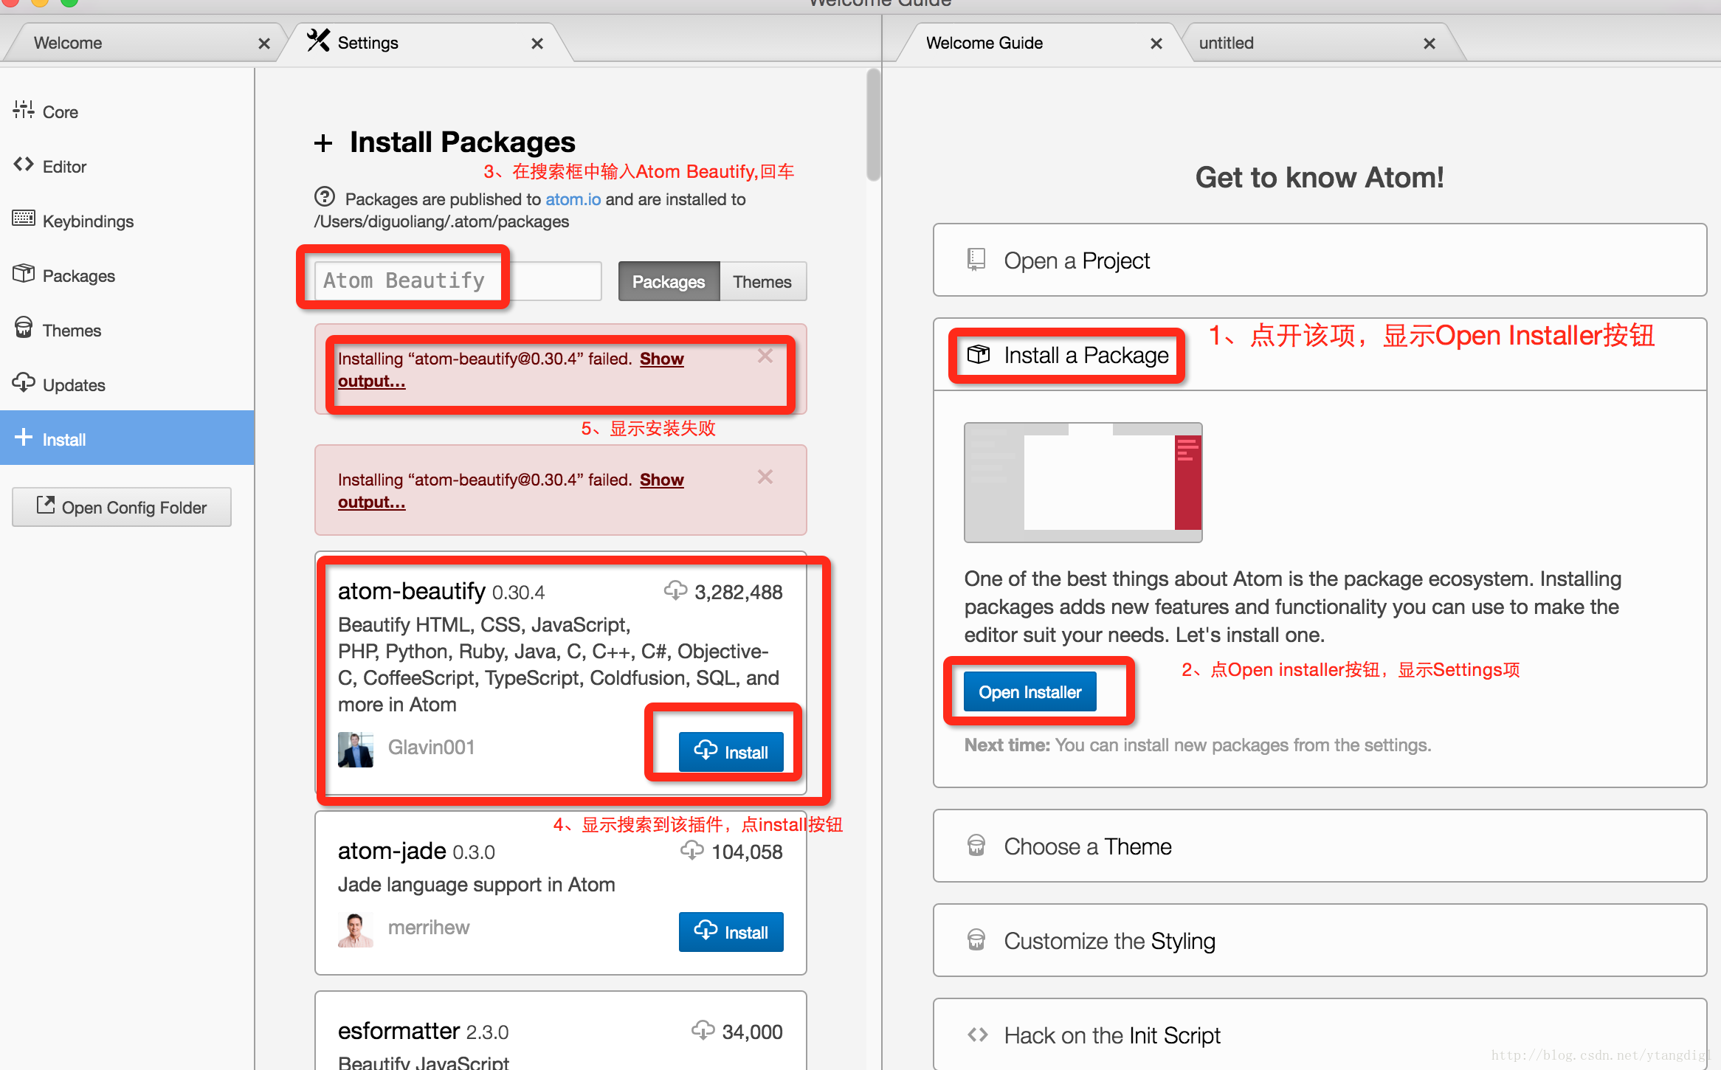The width and height of the screenshot is (1721, 1070).
Task: Click the merrihew author name
Action: (429, 928)
